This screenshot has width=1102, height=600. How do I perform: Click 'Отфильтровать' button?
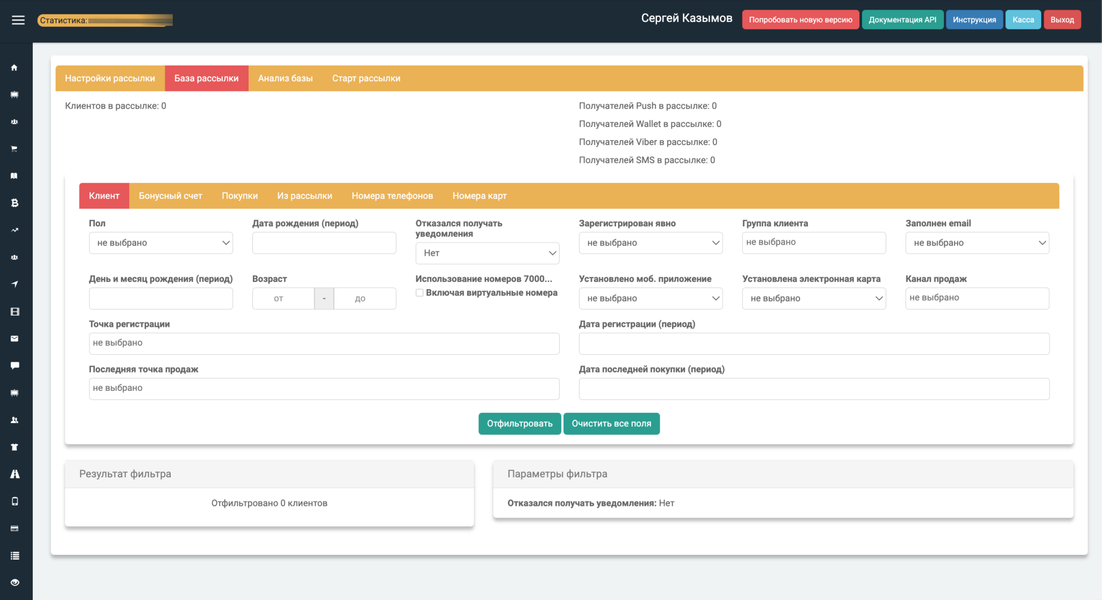(x=520, y=424)
